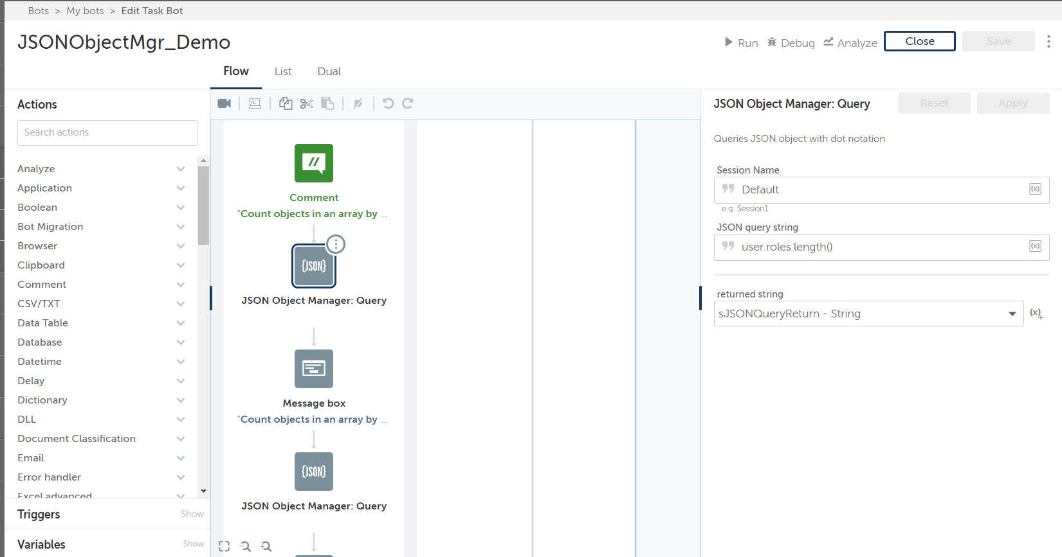1062x557 pixels.
Task: Run the bot
Action: pos(741,42)
